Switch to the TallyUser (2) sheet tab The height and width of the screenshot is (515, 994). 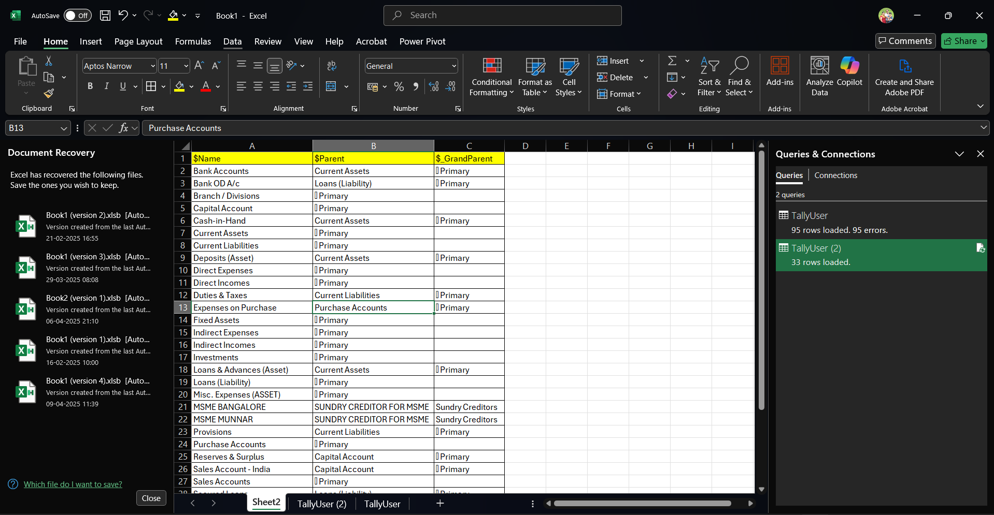[322, 504]
